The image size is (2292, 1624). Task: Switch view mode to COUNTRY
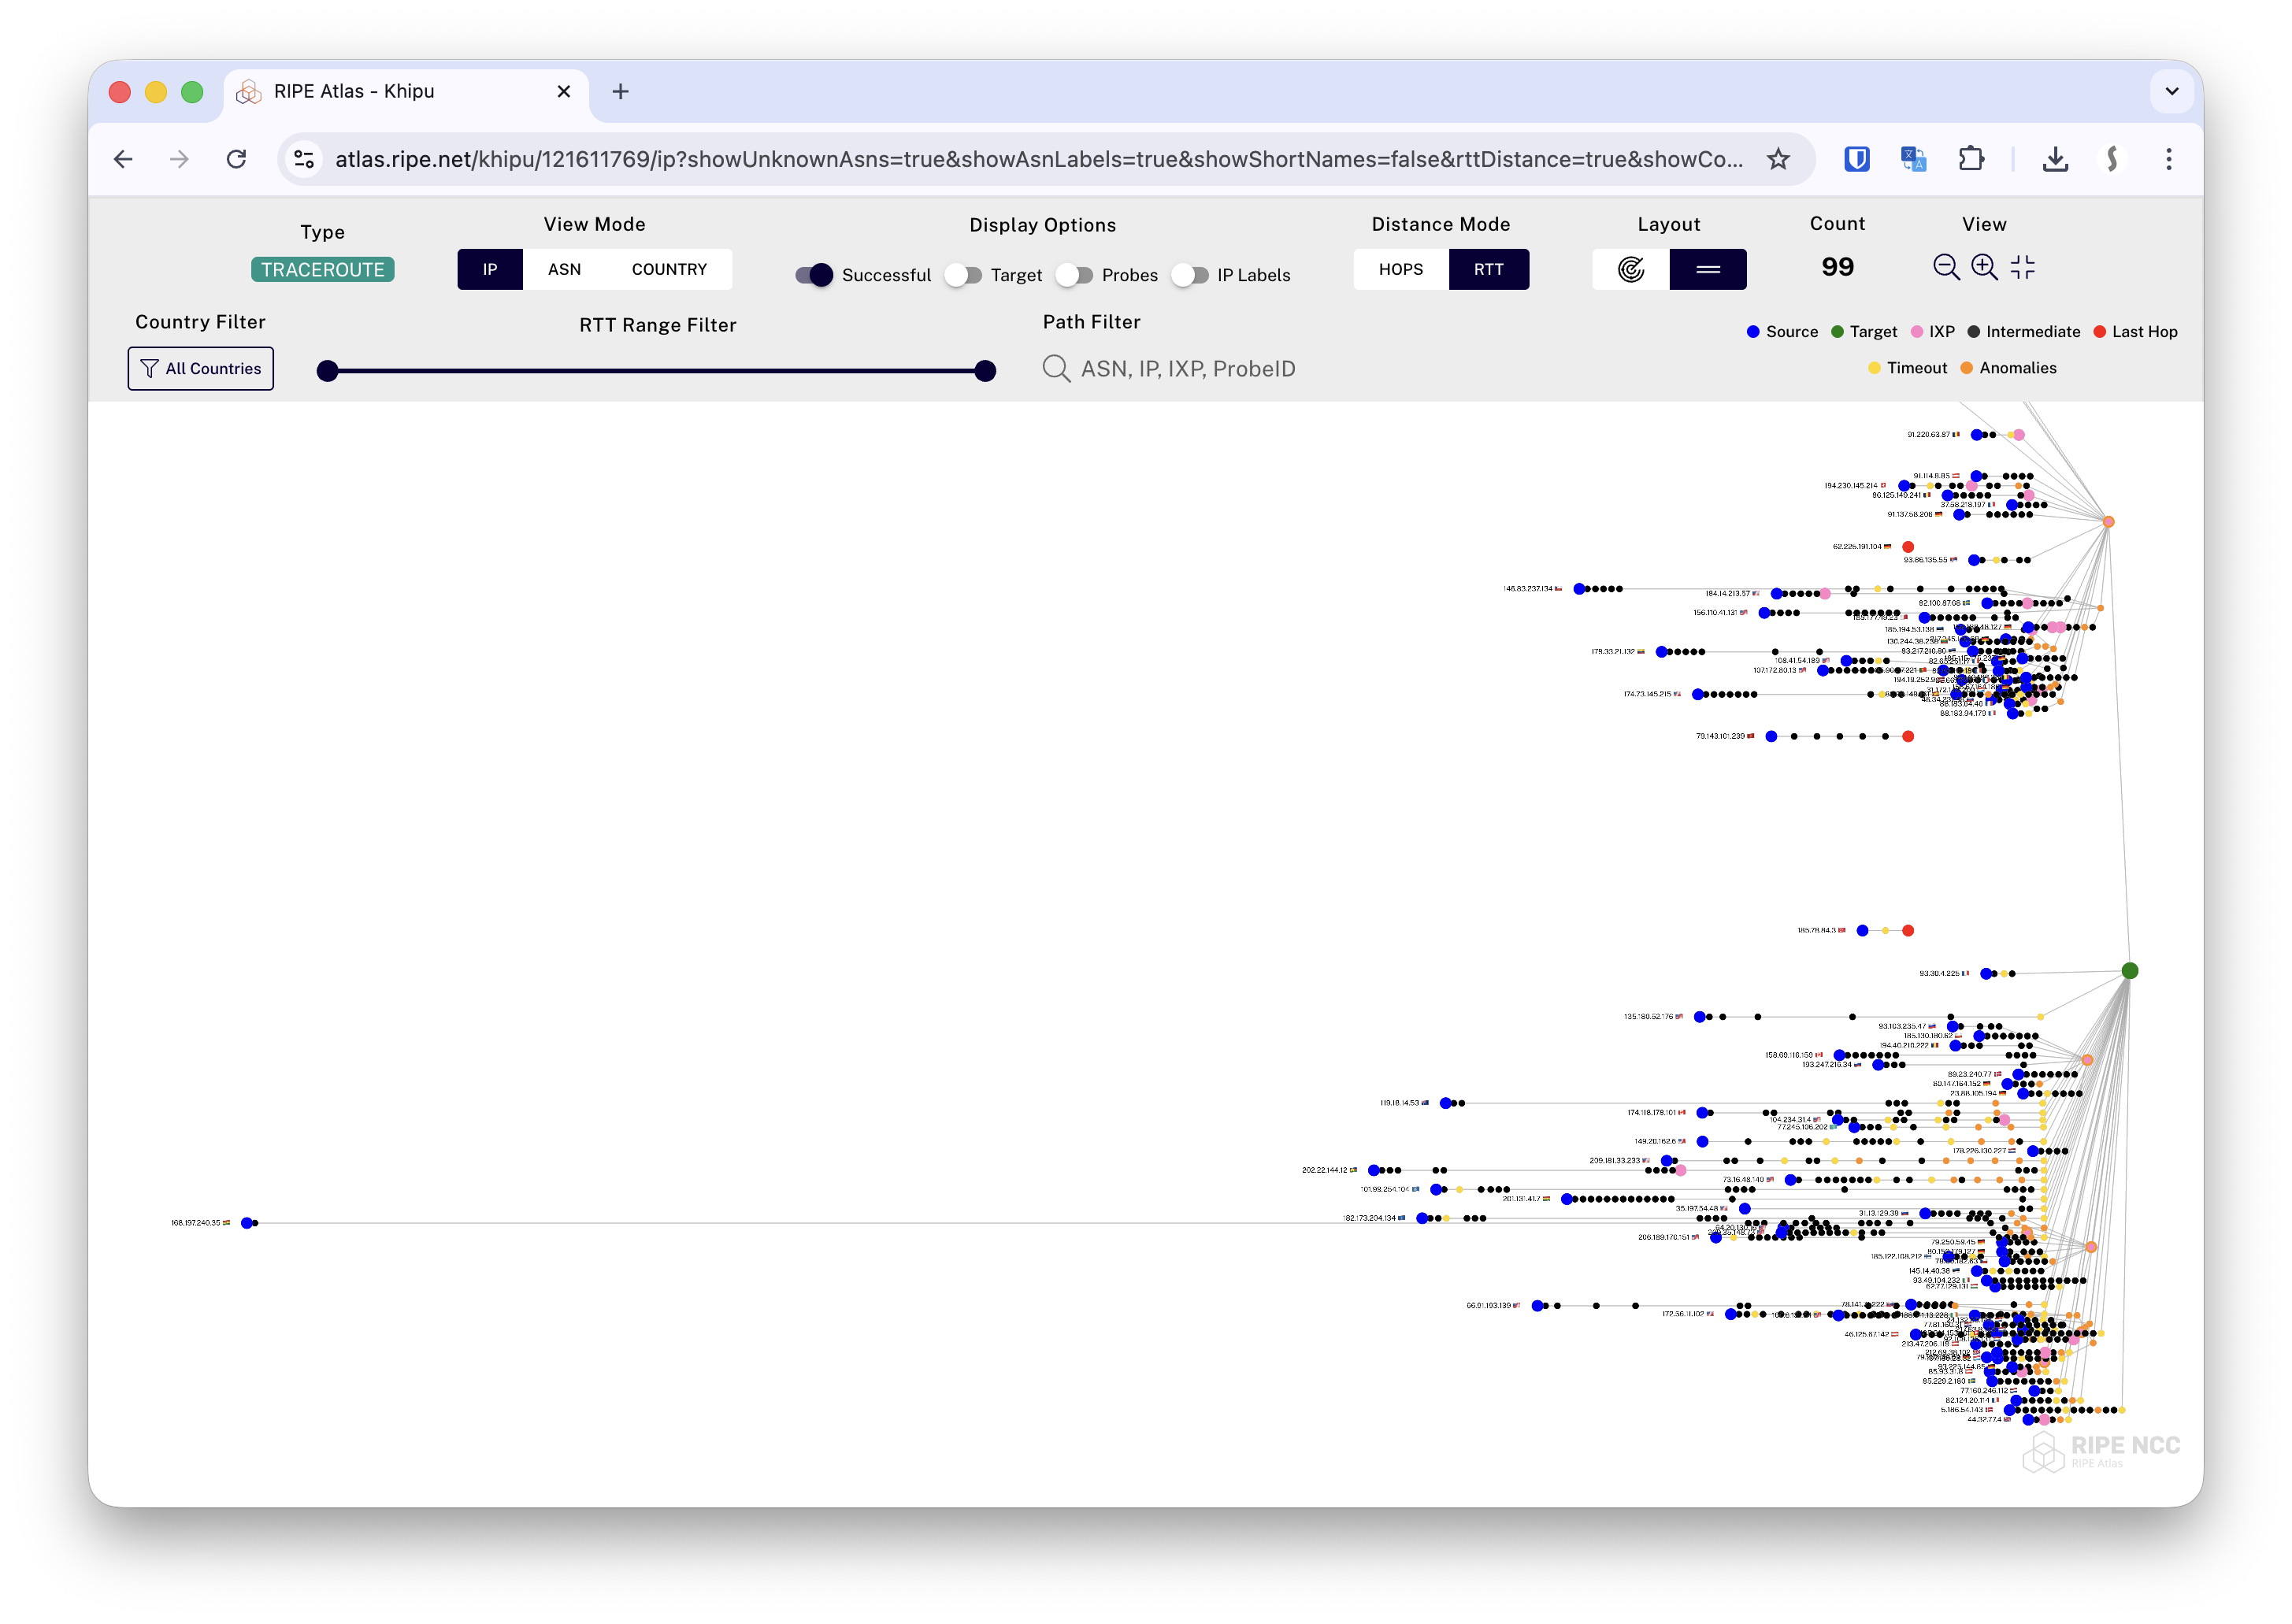click(669, 269)
